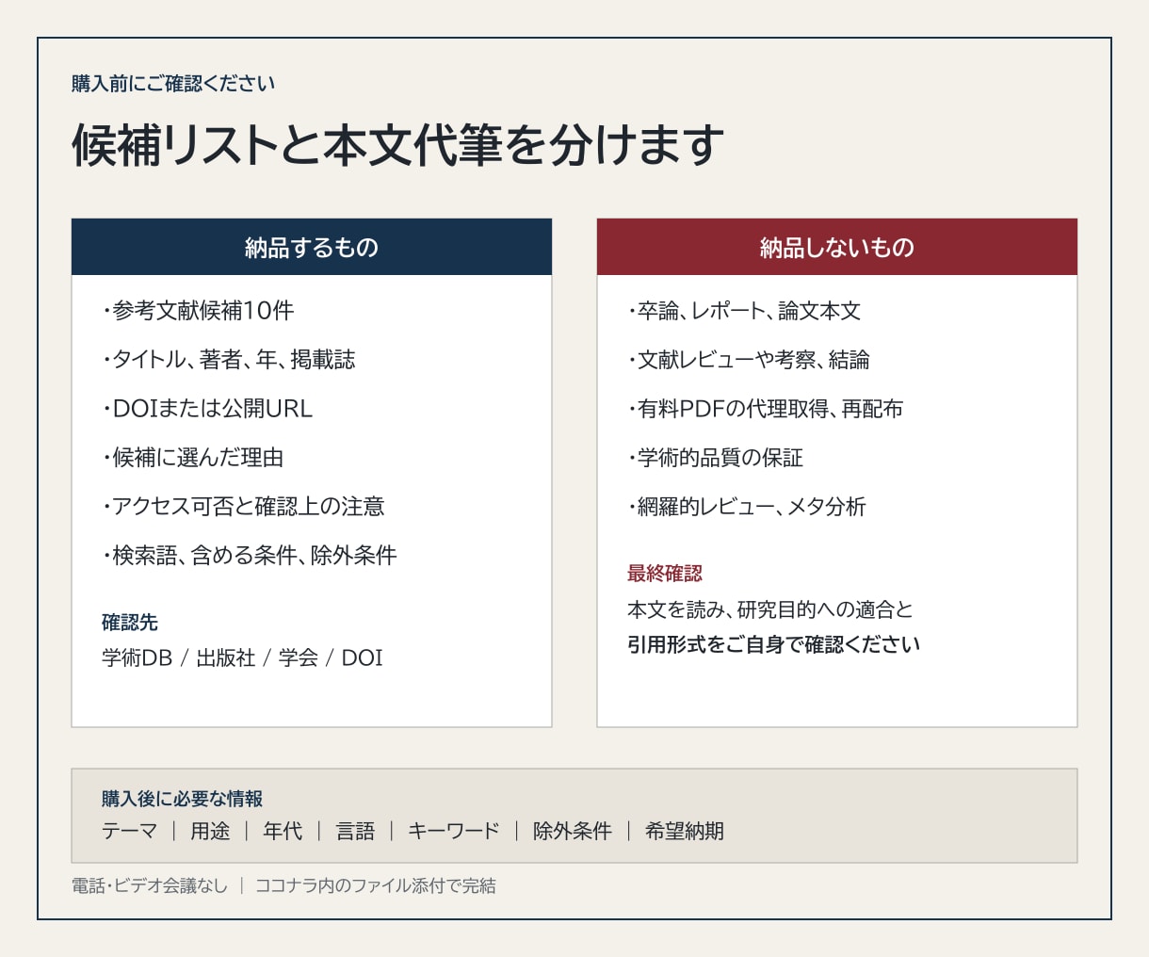Click the 学術的品質の保証 item
This screenshot has height=957, width=1149.
tap(716, 458)
